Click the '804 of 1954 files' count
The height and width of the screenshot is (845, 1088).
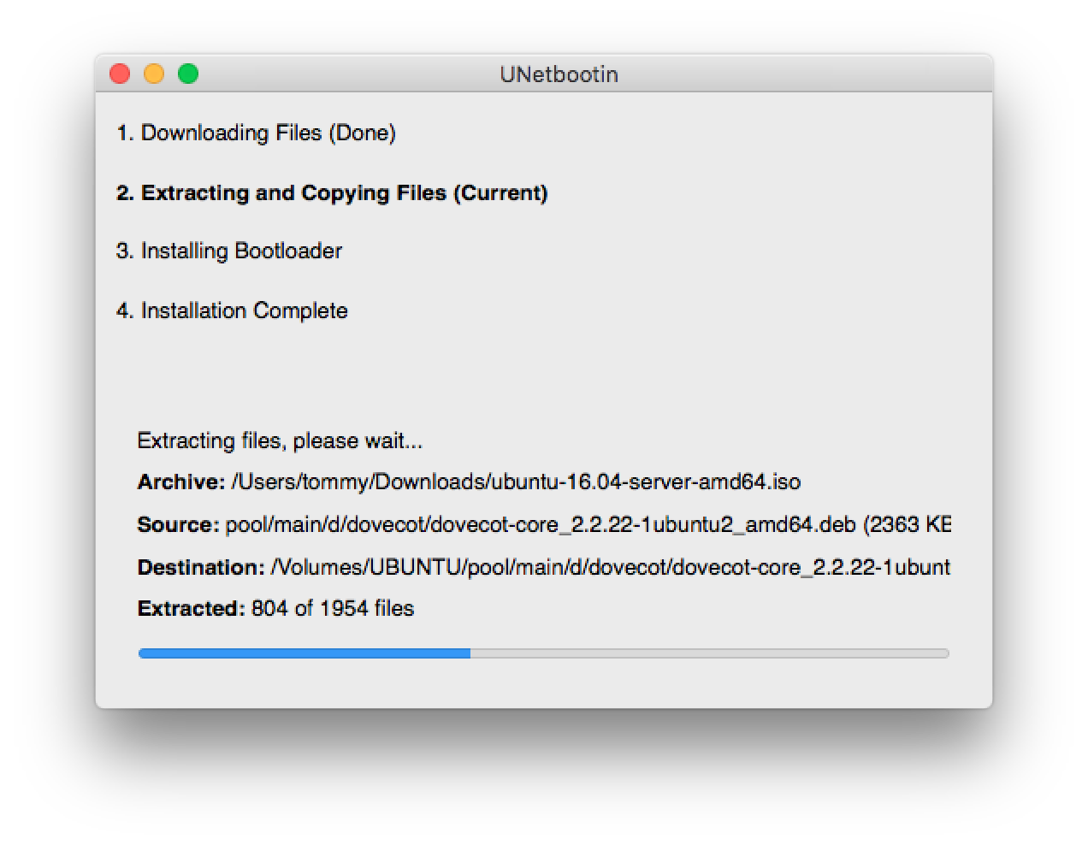[x=333, y=608]
